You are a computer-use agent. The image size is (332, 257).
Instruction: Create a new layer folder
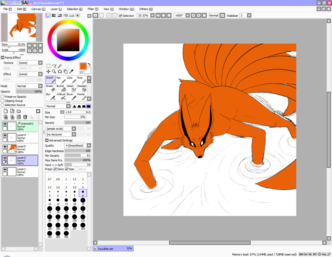[x=19, y=111]
